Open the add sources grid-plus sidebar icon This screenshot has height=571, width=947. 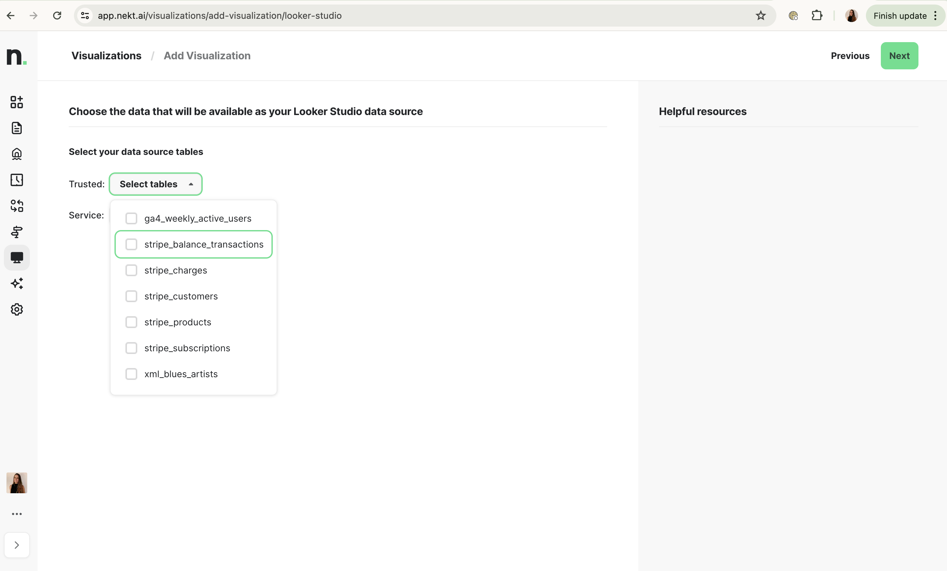[x=17, y=102]
